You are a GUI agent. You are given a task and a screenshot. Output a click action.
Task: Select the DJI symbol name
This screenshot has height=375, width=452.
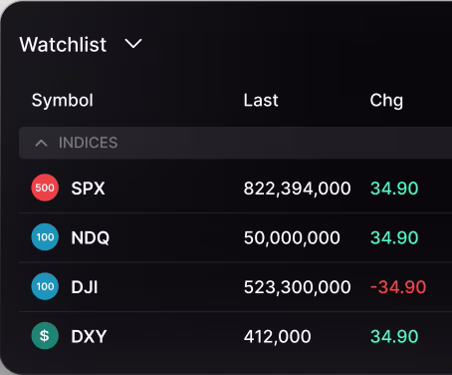click(x=85, y=287)
